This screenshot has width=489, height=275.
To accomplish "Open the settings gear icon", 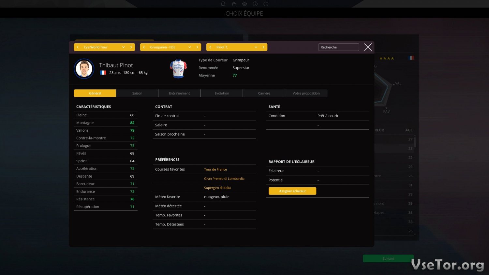I will (x=244, y=4).
